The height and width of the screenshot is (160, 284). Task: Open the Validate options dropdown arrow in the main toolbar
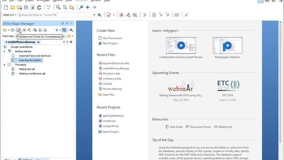pos(114,15)
